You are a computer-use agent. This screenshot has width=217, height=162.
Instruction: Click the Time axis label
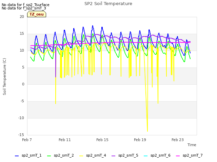(192, 145)
